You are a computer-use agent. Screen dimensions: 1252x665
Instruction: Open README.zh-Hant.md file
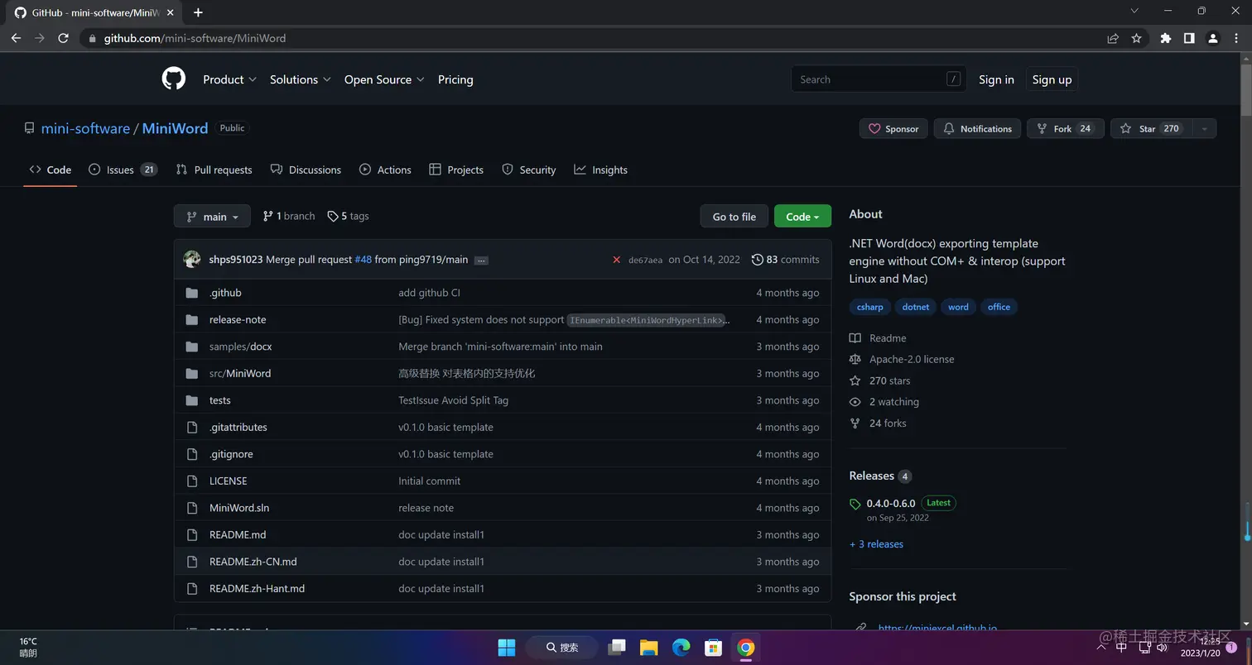point(257,588)
